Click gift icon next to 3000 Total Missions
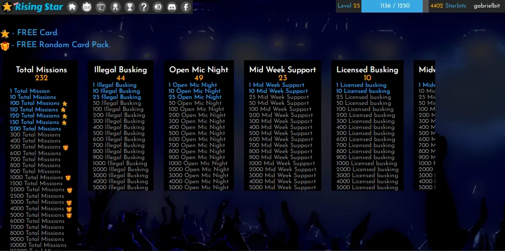This screenshot has height=251, width=505. coord(69,203)
